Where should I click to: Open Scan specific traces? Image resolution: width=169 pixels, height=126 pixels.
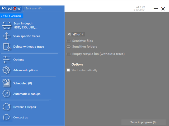(x=27, y=36)
